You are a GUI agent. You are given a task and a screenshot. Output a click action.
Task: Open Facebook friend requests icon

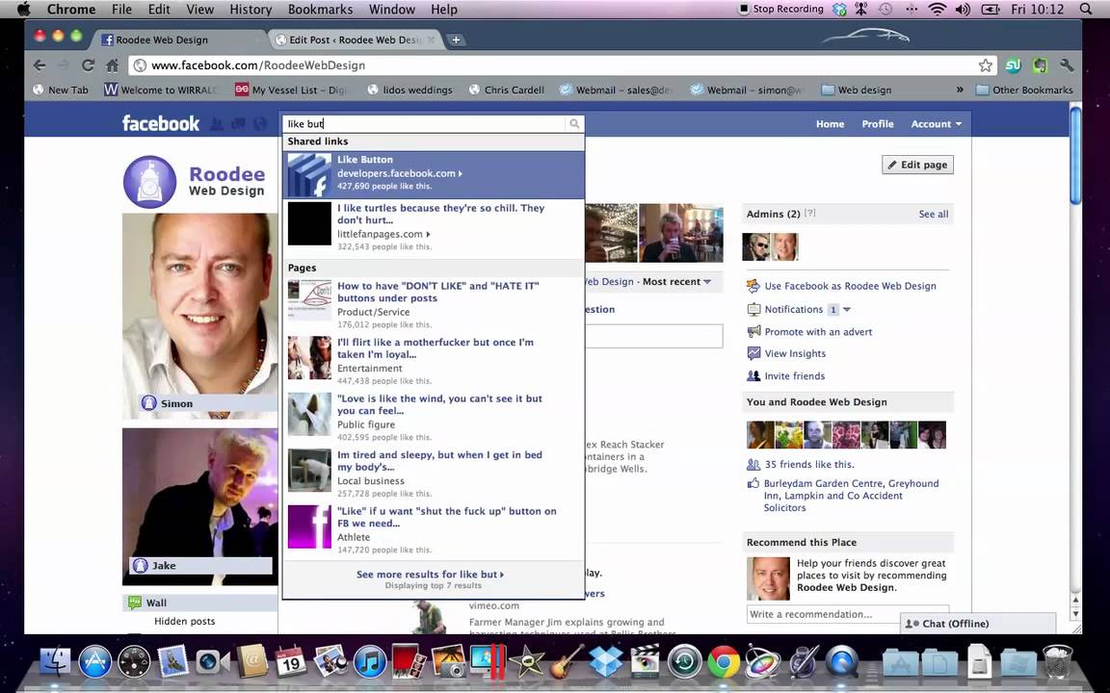click(217, 124)
